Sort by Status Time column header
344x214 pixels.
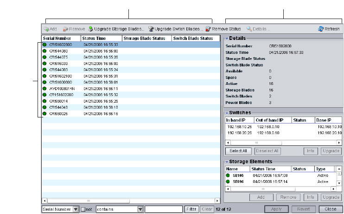[x=101, y=39]
